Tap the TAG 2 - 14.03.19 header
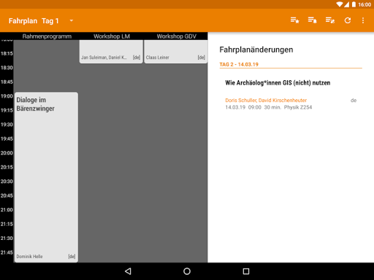This screenshot has width=374, height=280. click(239, 64)
